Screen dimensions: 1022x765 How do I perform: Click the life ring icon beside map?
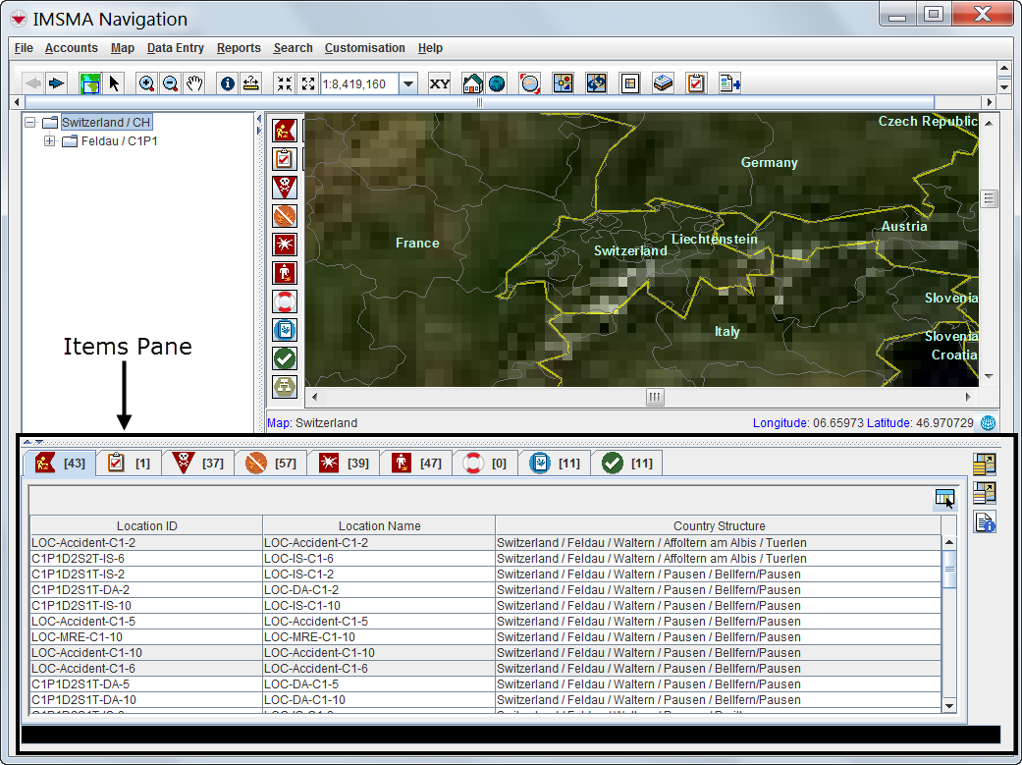pos(284,301)
